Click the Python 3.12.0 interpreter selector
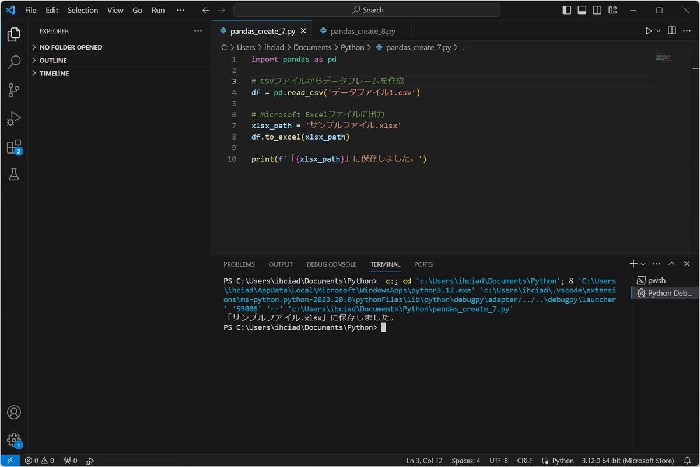Image resolution: width=700 pixels, height=467 pixels. click(x=628, y=461)
